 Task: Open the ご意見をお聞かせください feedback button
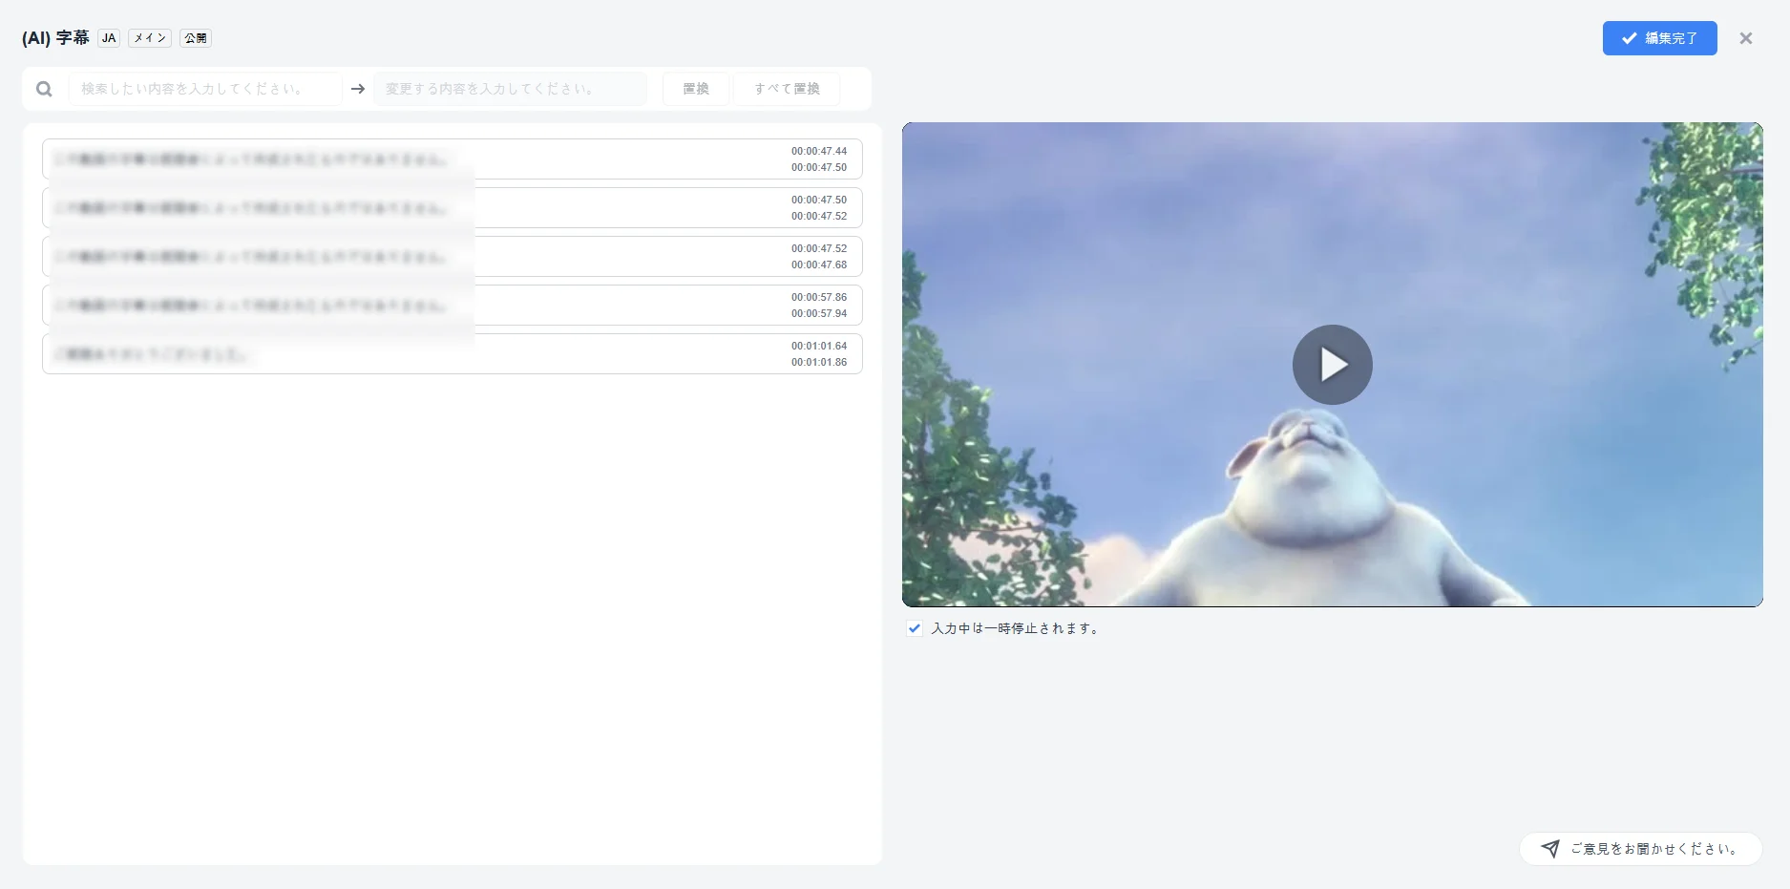(x=1640, y=849)
